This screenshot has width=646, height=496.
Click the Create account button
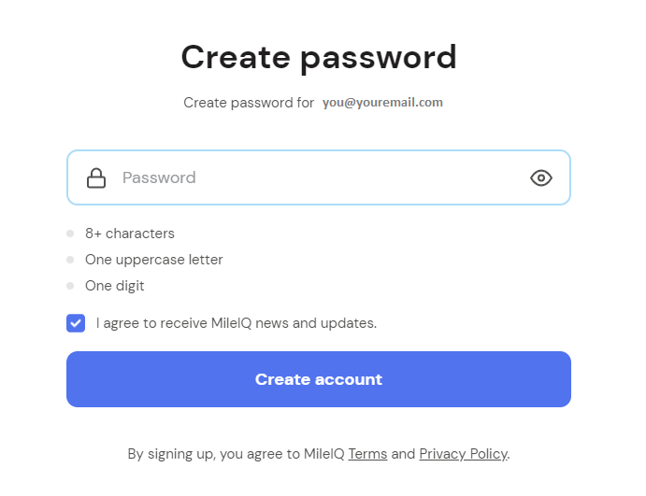[x=319, y=379]
